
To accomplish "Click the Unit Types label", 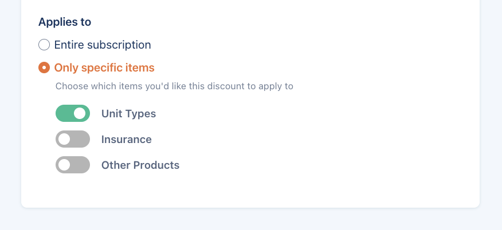I will (x=128, y=113).
